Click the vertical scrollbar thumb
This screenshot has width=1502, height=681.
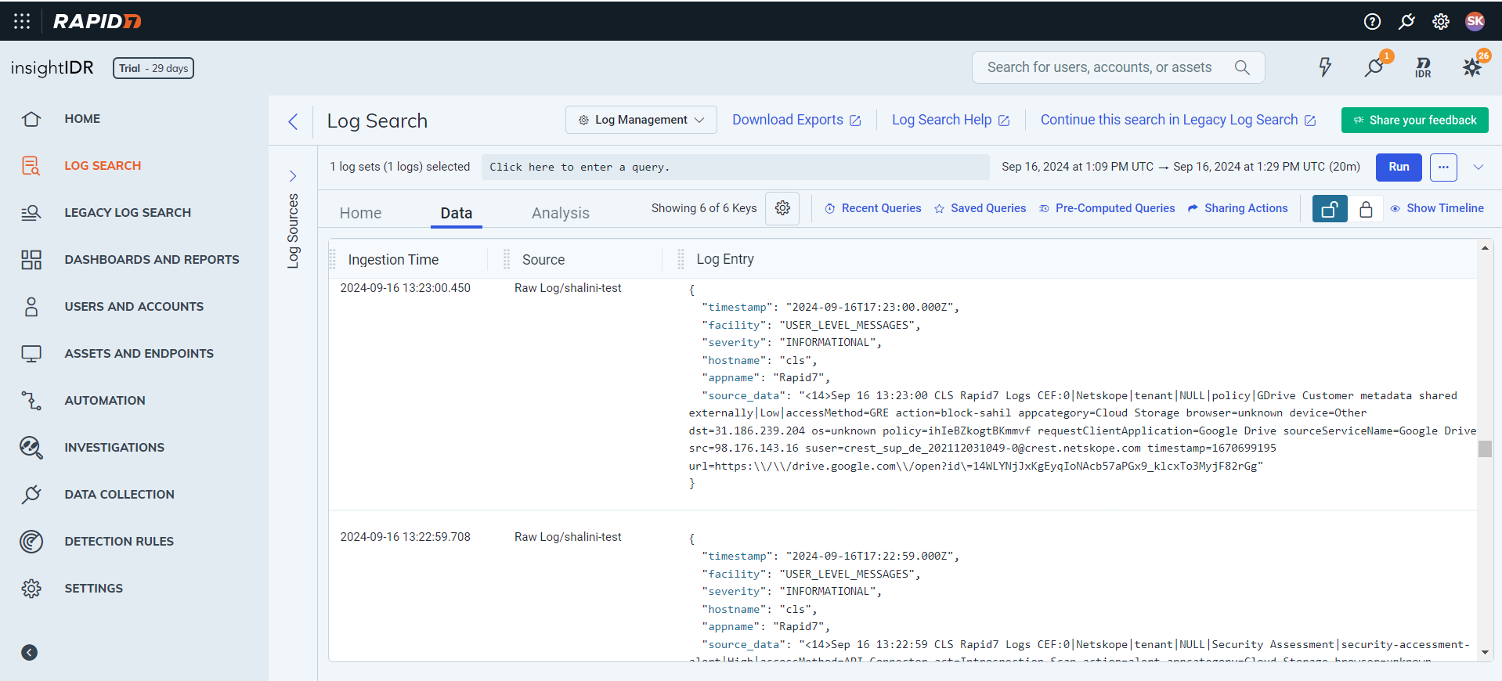(x=1485, y=449)
